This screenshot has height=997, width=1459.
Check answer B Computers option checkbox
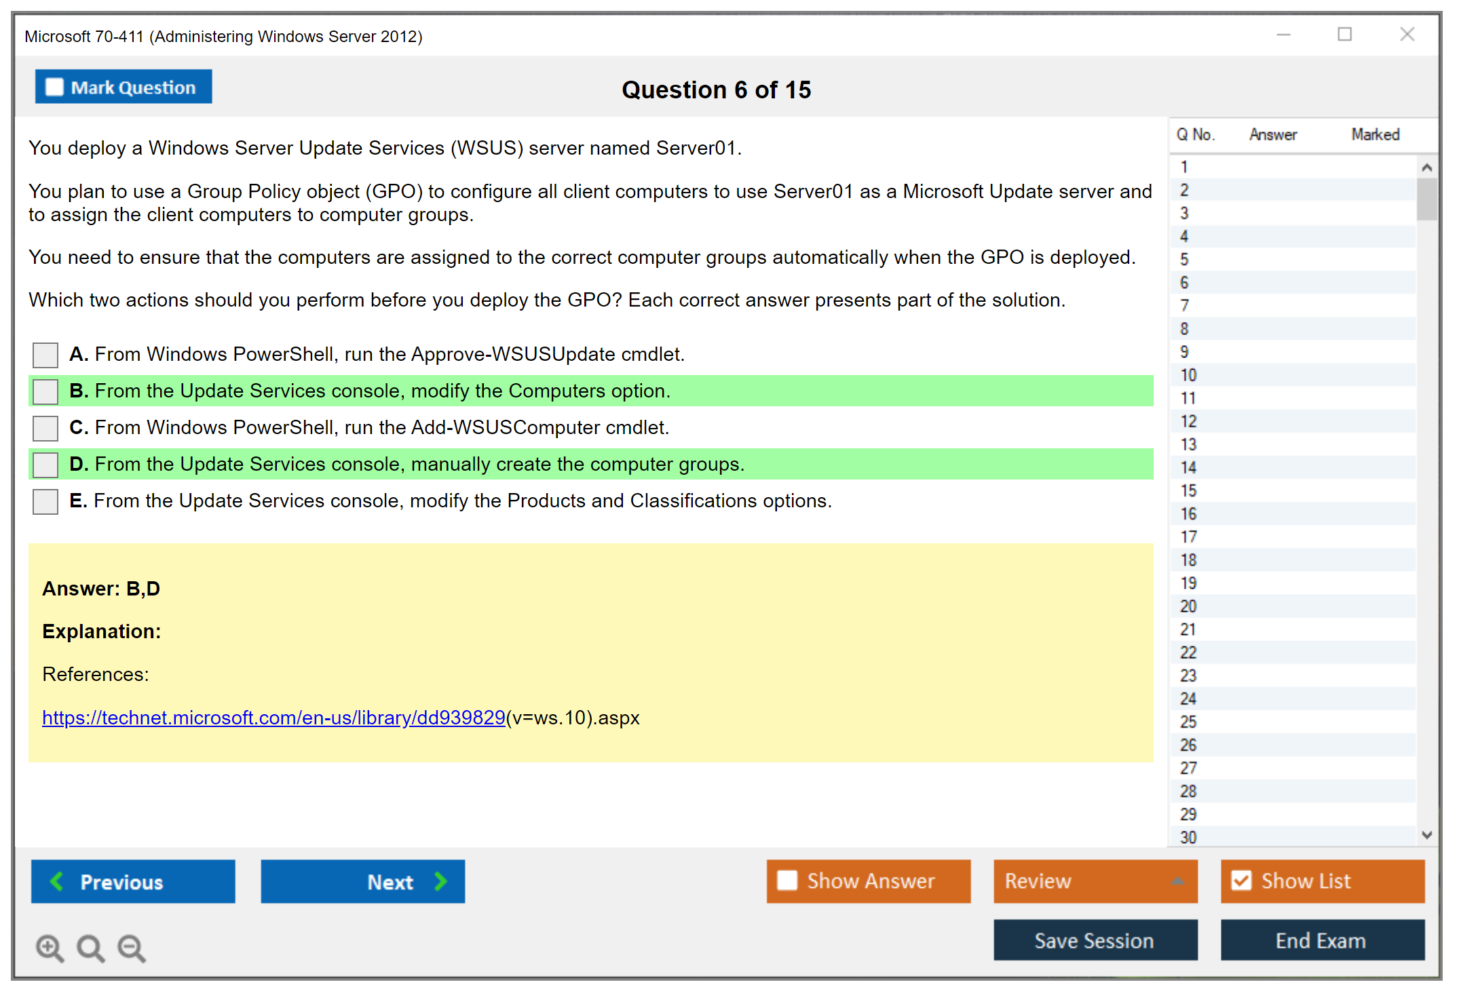pos(45,391)
